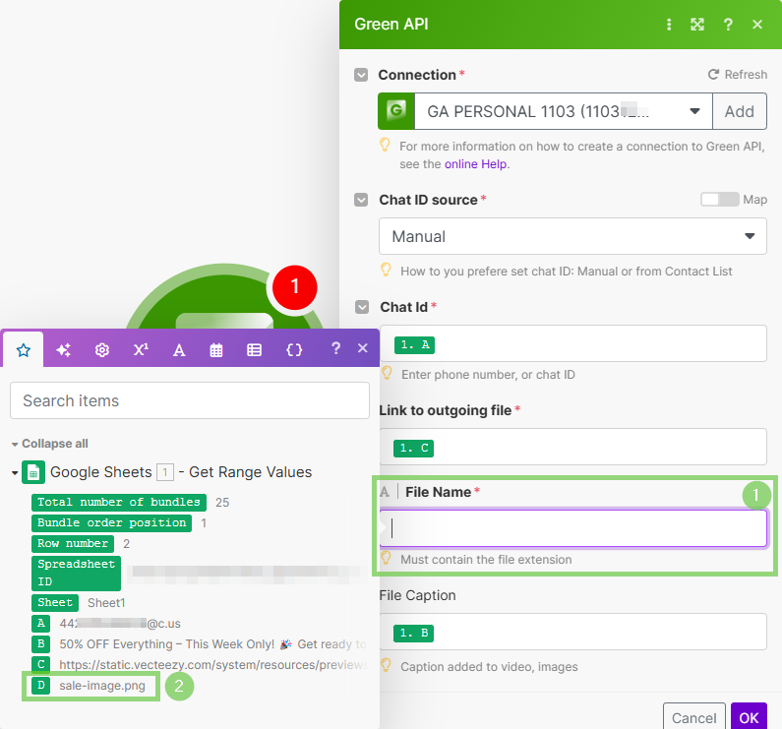Image resolution: width=782 pixels, height=729 pixels.
Task: Expand the Green API panel to fullscreen
Action: [x=697, y=25]
